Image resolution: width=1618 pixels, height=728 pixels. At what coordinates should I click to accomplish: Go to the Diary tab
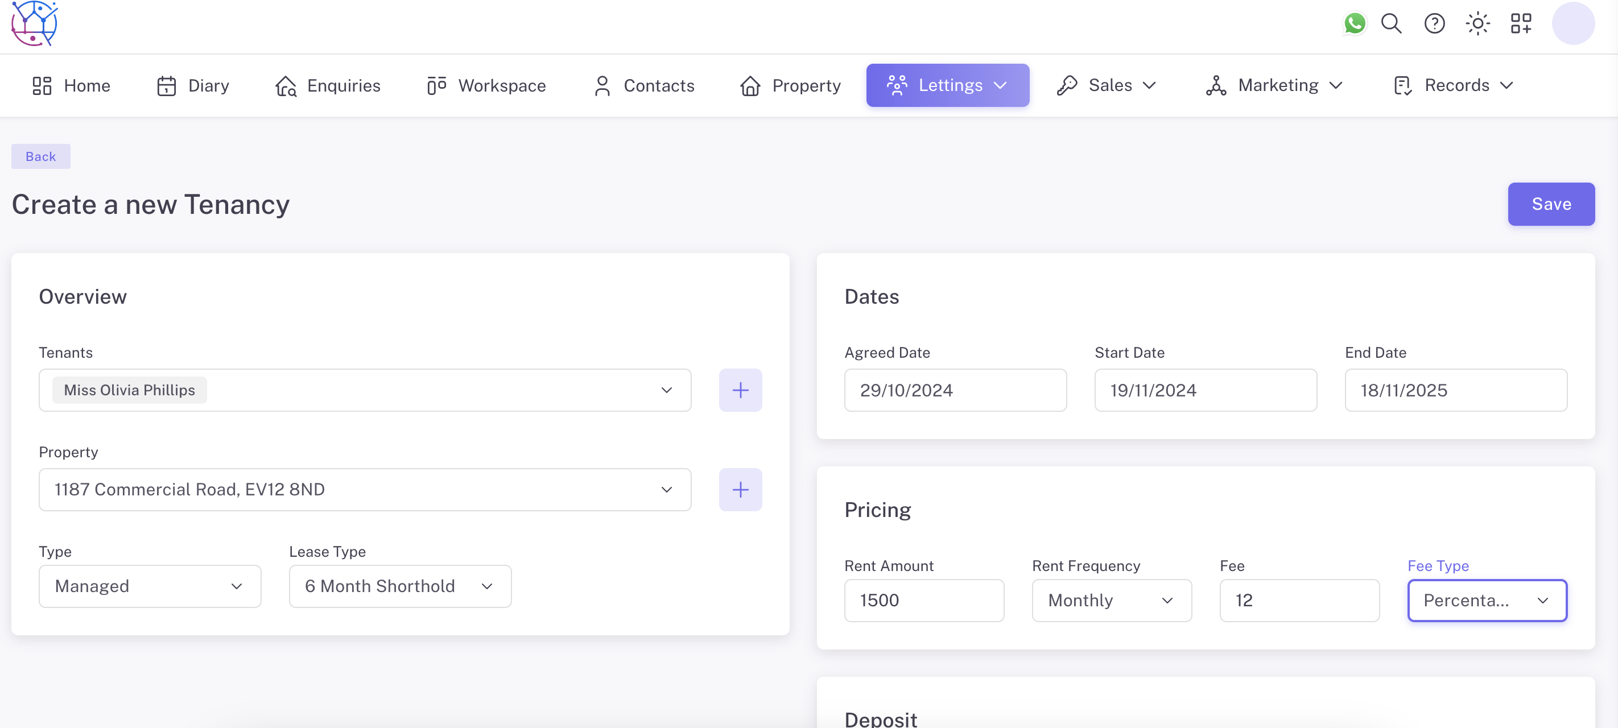click(x=193, y=85)
